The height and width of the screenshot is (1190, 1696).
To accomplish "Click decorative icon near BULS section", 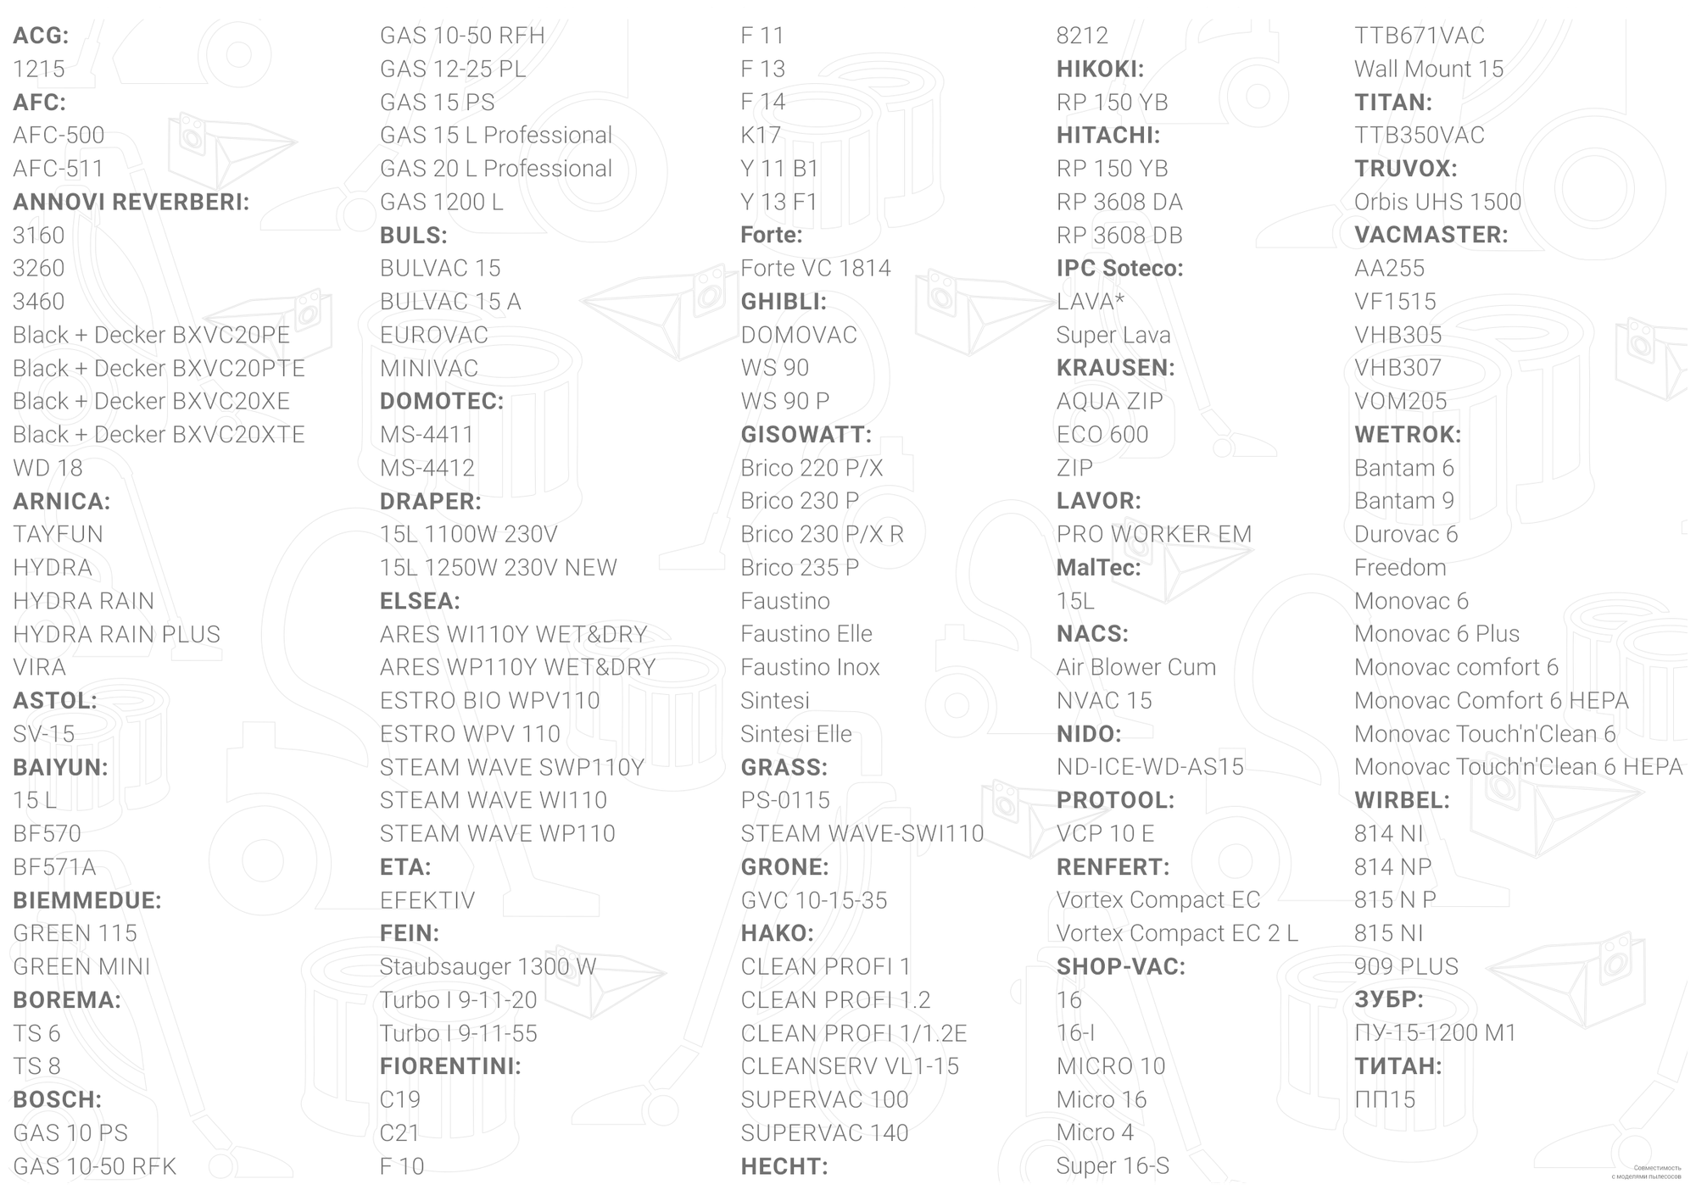I will (x=657, y=303).
